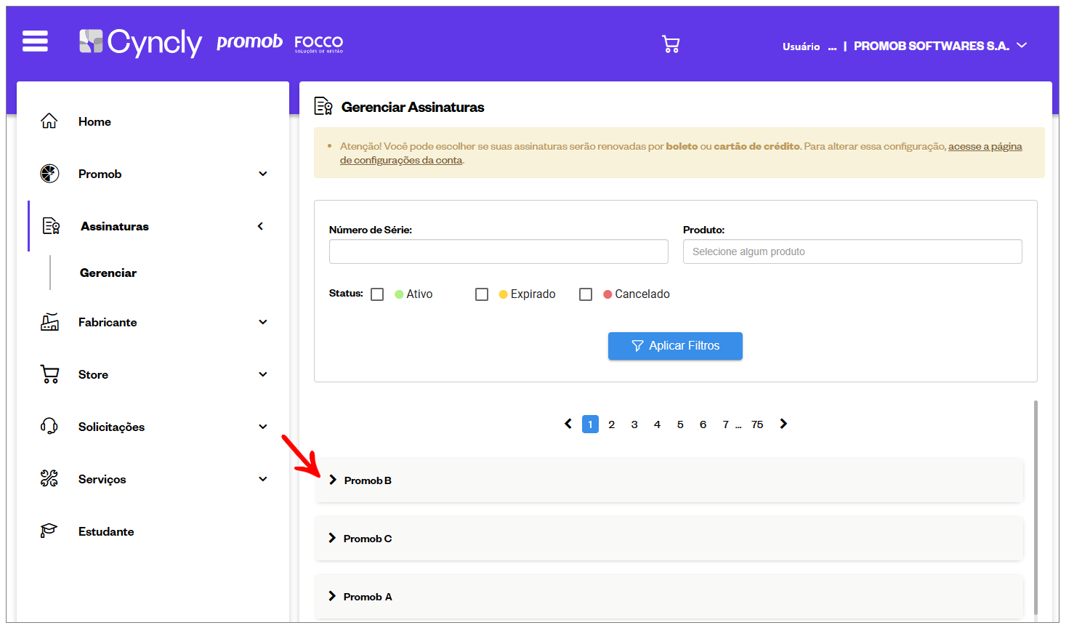Open the hamburger menu icon
Image resolution: width=1066 pixels, height=628 pixels.
pyautogui.click(x=35, y=41)
